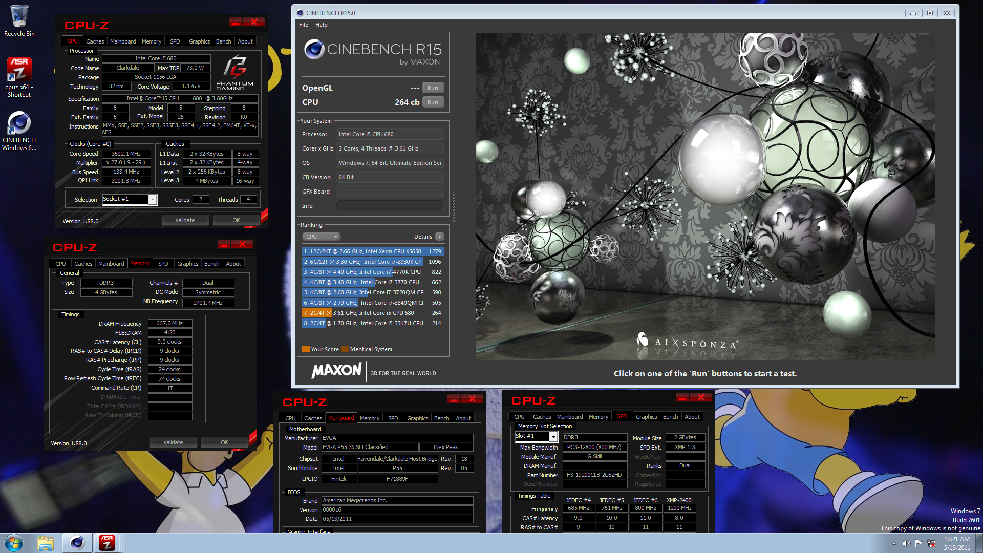The height and width of the screenshot is (553, 983).
Task: Open SPD tab in CPU-Z Memory window
Action: 163,264
